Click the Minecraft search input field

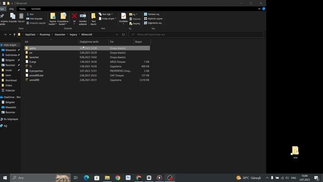click(x=196, y=34)
